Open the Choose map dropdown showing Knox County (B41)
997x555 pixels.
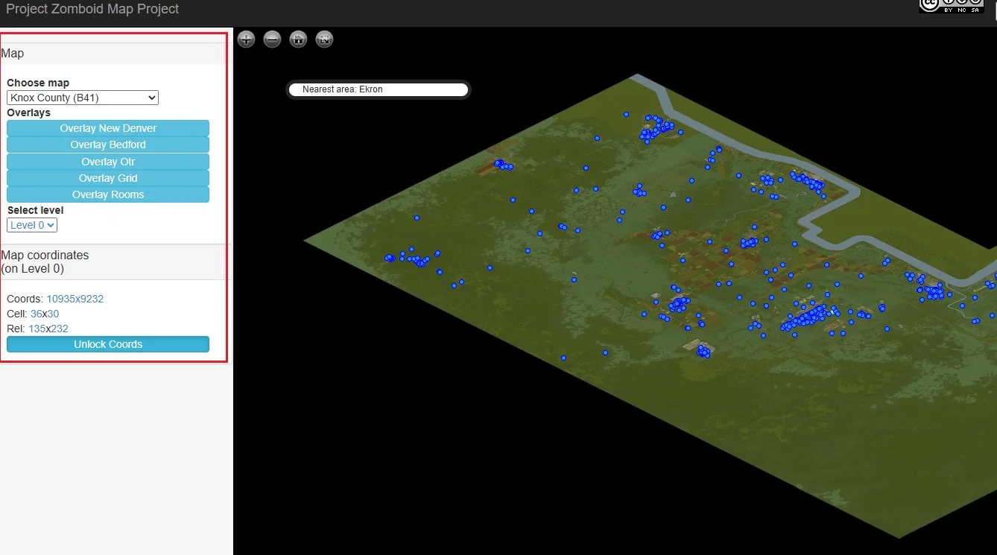point(83,98)
